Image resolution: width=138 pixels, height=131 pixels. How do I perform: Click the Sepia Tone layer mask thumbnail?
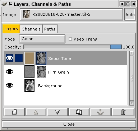41,58
